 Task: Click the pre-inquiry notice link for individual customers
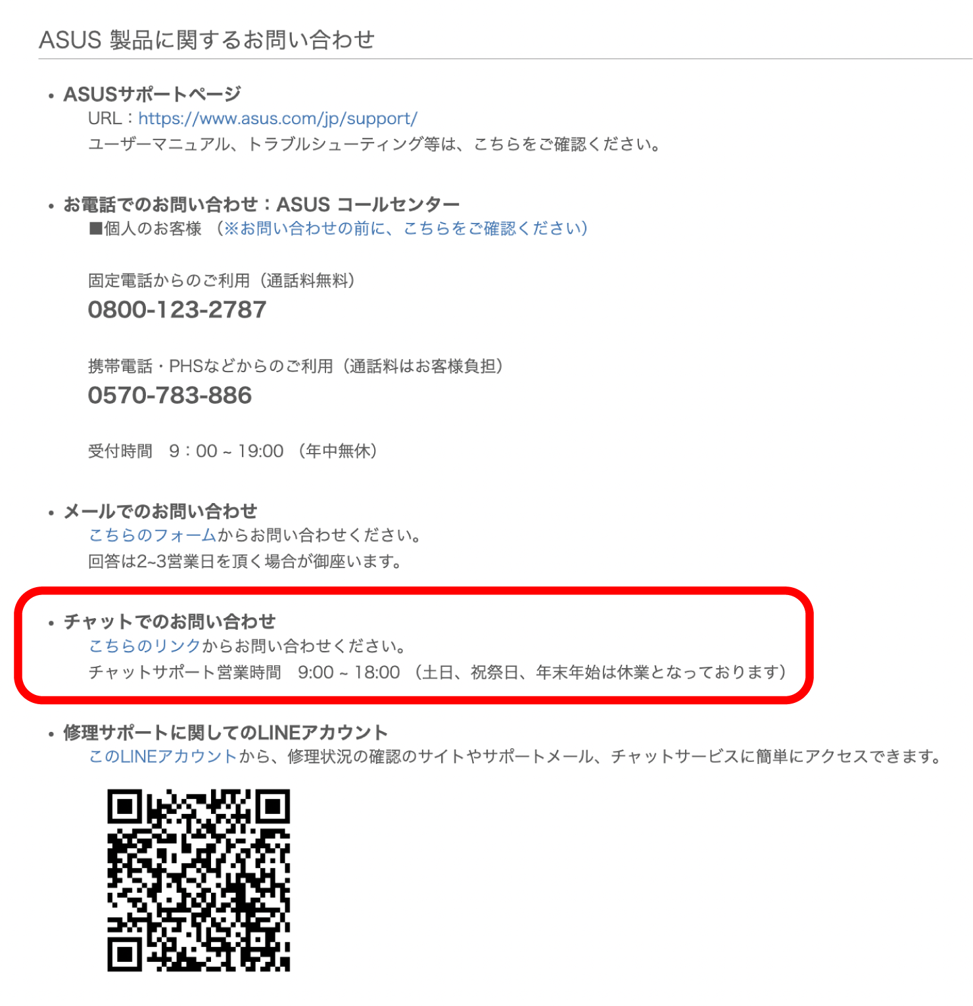pos(405,228)
